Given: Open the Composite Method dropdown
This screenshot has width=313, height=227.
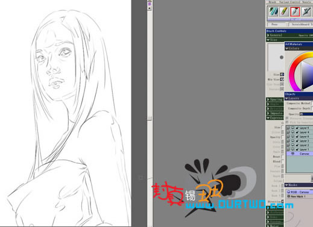Looking at the screenshot, I should coord(312,103).
